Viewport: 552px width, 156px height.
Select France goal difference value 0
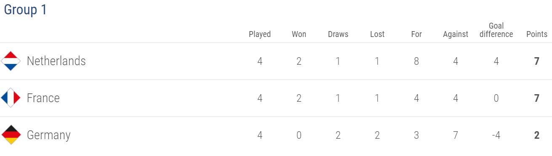496,98
